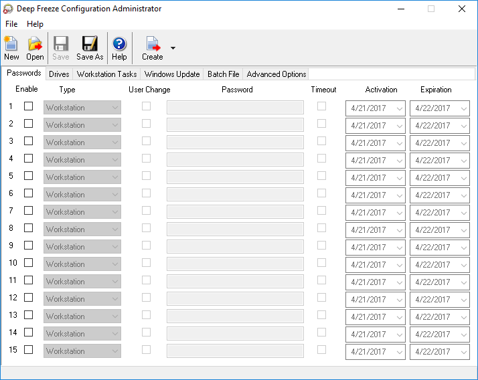This screenshot has height=380, width=478.
Task: Check the Enable box in row 13
Action: (x=28, y=314)
